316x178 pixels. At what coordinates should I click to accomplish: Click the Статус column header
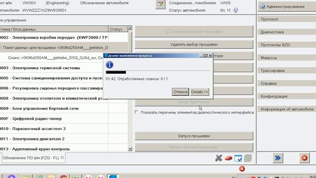[118, 29]
